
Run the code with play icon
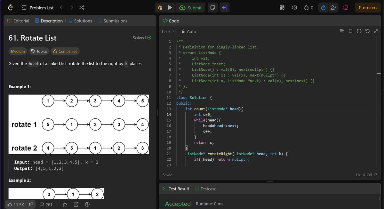point(170,8)
